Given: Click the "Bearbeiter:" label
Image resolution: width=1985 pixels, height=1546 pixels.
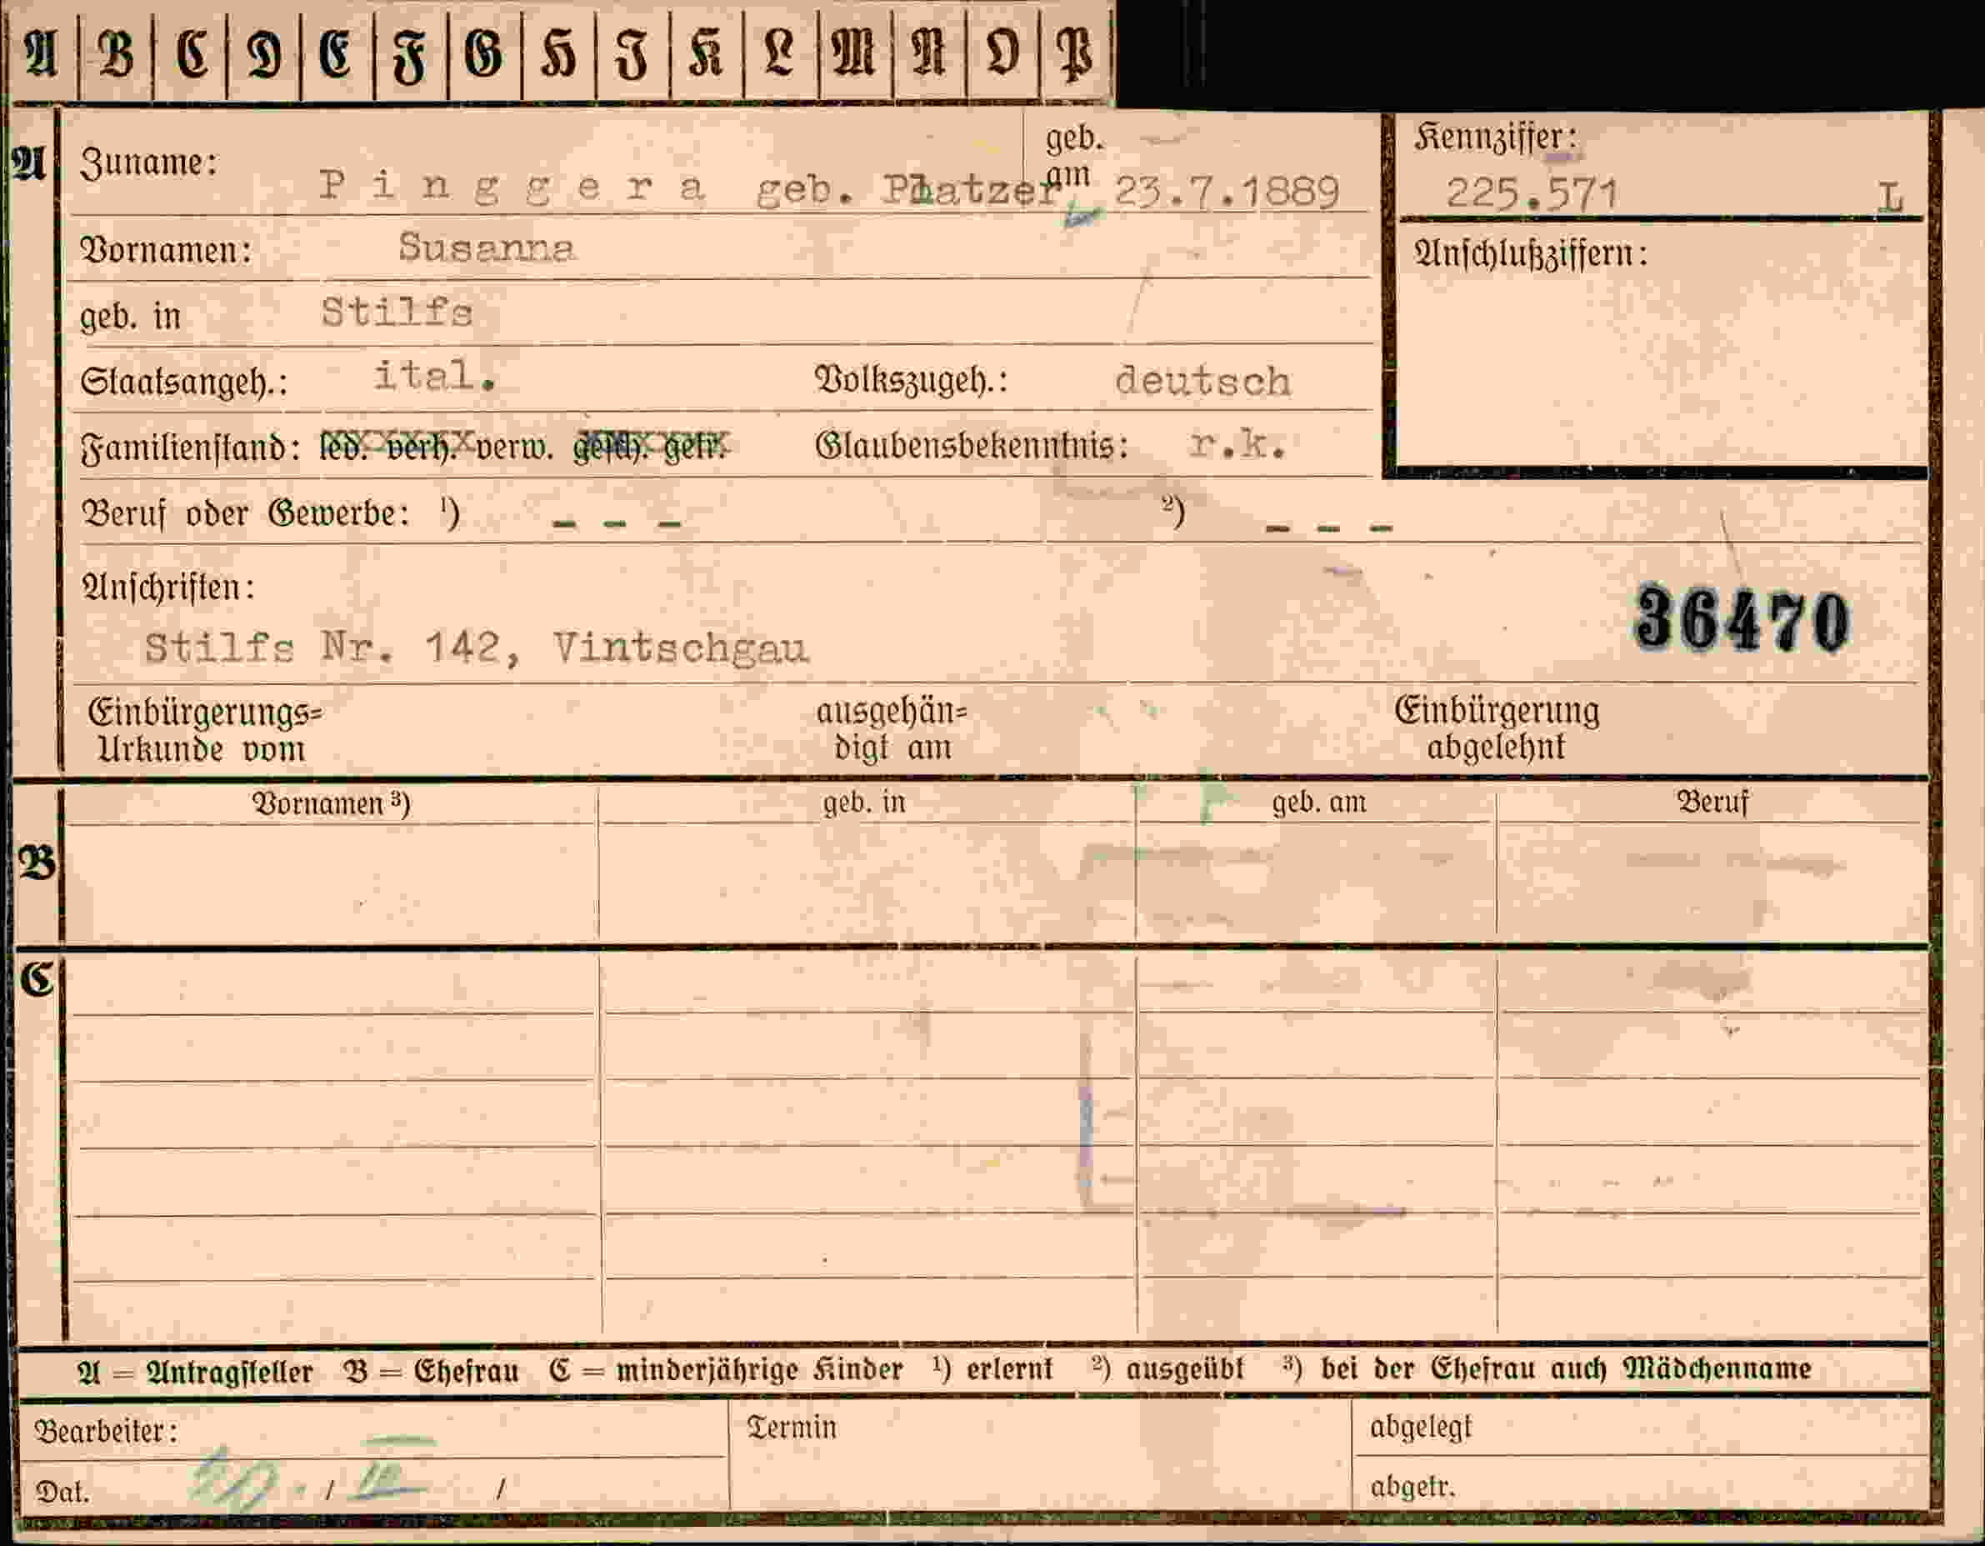Looking at the screenshot, I should (x=107, y=1433).
